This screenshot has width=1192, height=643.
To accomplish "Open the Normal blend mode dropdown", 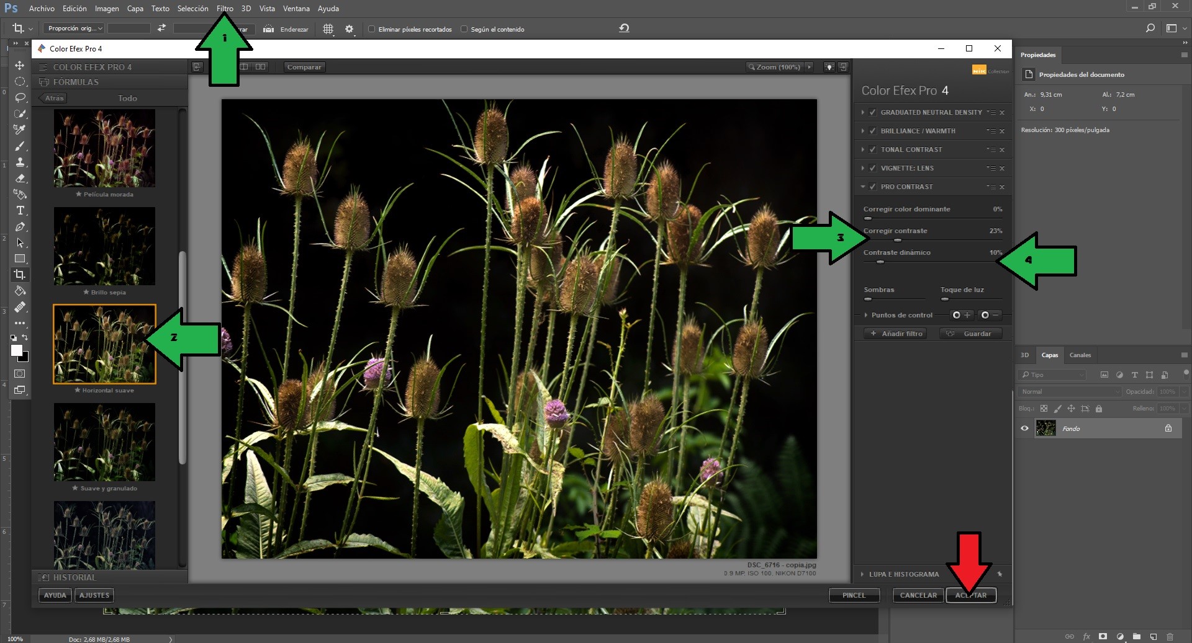I will click(1069, 392).
